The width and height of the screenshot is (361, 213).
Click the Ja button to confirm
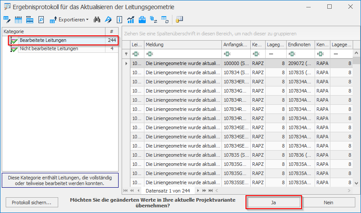pos(274,203)
